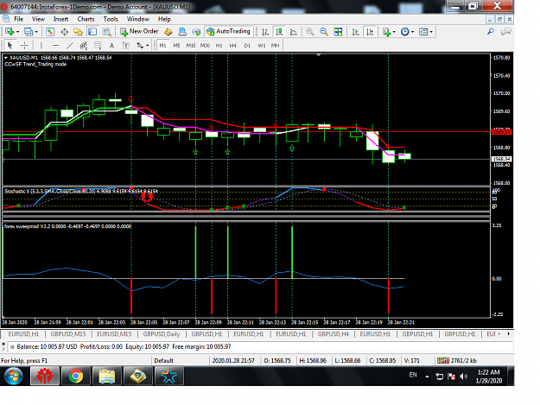Expand the Indicators dropdown arrow
This screenshot has height=405, width=540.
coord(394,32)
